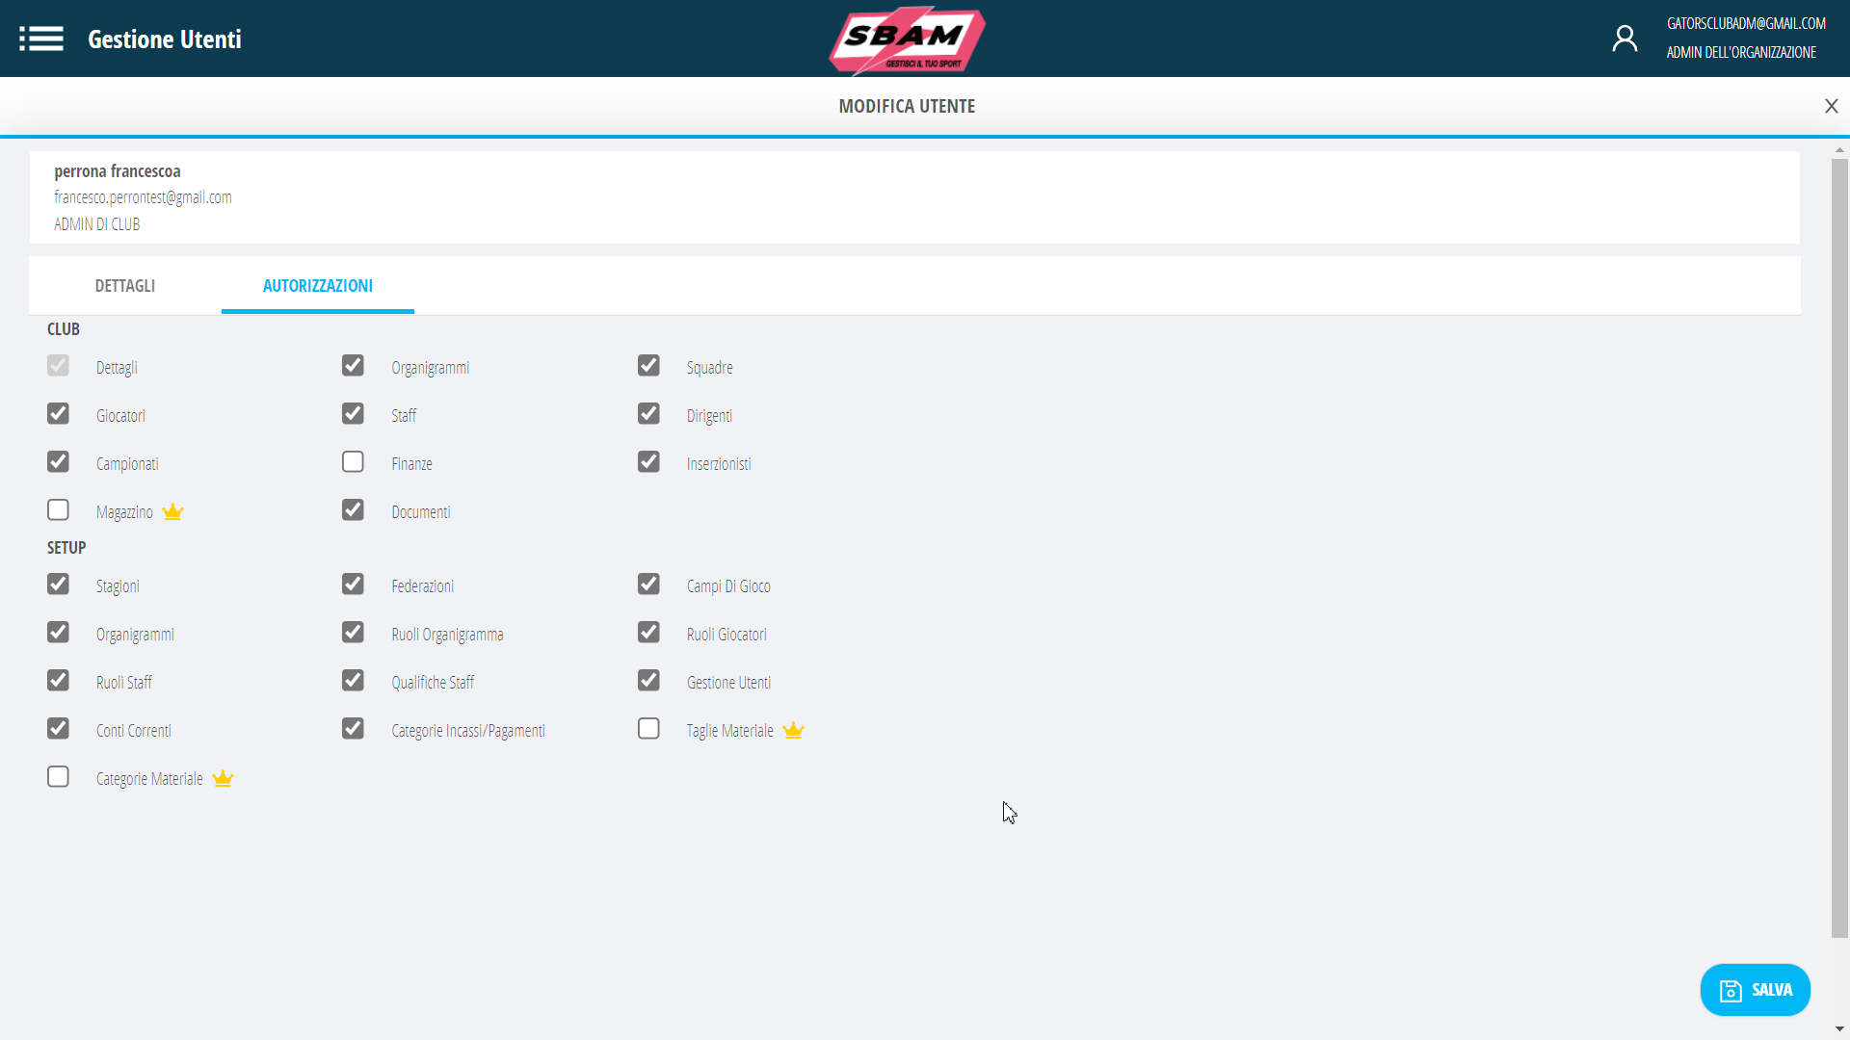The width and height of the screenshot is (1850, 1040).
Task: Enable the Magazzino checkbox
Action: [58, 510]
